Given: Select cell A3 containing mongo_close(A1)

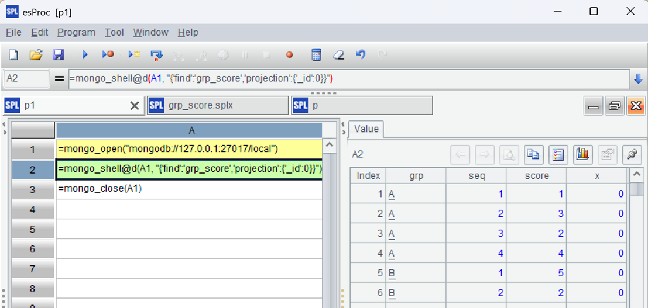Looking at the screenshot, I should [x=189, y=189].
